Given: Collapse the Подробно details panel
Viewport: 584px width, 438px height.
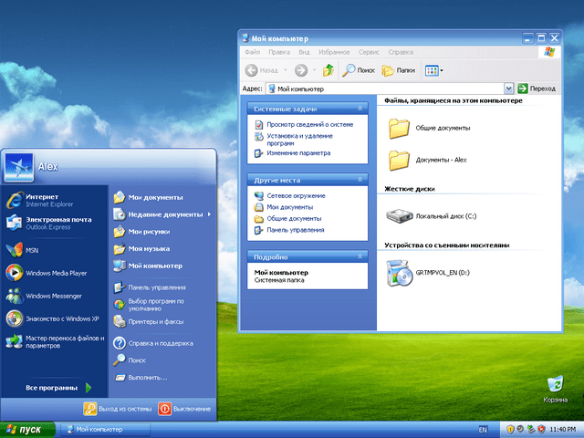Looking at the screenshot, I should point(361,257).
